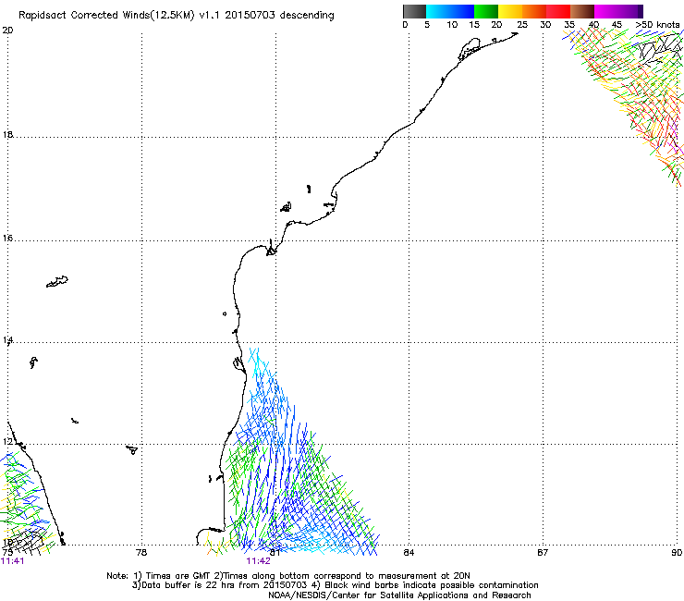Click the legend scale label '25'
Viewport: 684px width, 601px height.
coord(522,25)
